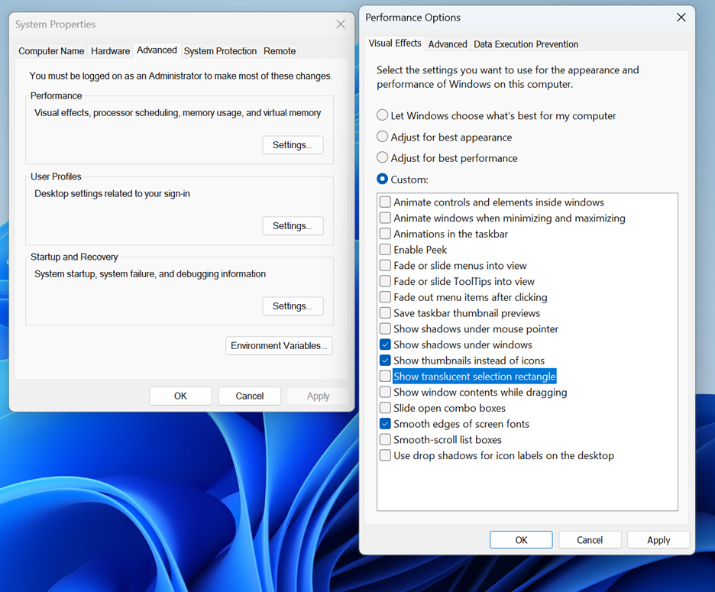Select System Properties Advanced tab
The width and height of the screenshot is (715, 592).
tap(157, 50)
